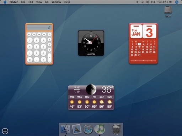Click THU label in weather forecast
Viewport: 182px width, 136px height.
(87, 97)
